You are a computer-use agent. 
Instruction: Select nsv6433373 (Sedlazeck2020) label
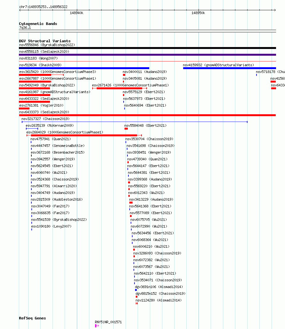(44, 112)
